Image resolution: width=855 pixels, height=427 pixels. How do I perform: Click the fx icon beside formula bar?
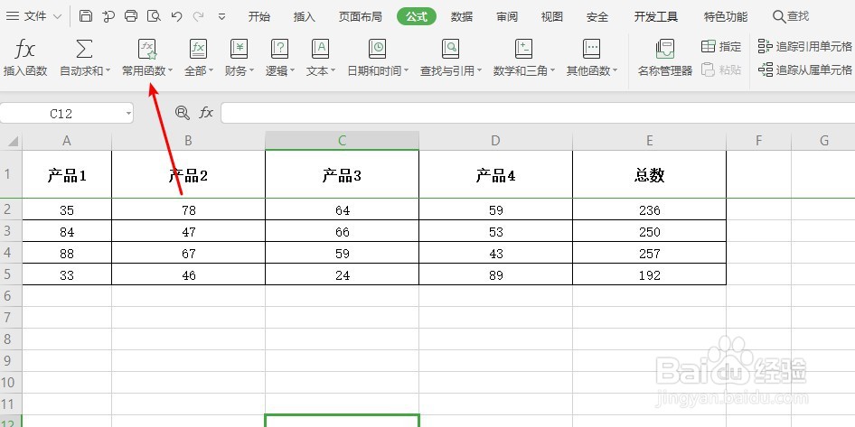click(x=205, y=113)
